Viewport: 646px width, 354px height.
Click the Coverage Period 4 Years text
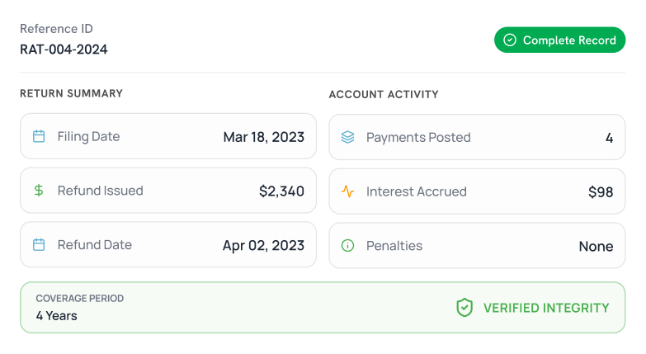point(57,315)
